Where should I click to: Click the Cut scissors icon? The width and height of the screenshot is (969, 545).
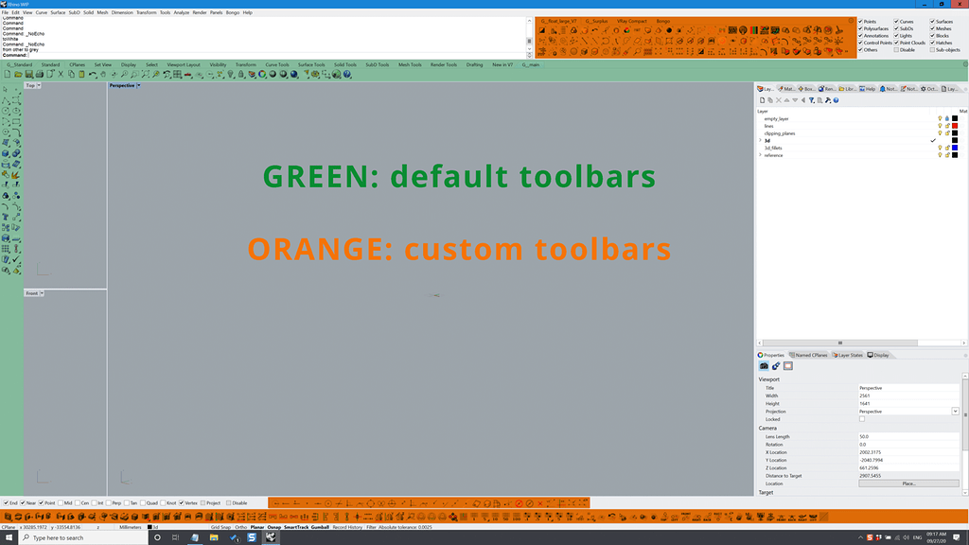coord(61,74)
